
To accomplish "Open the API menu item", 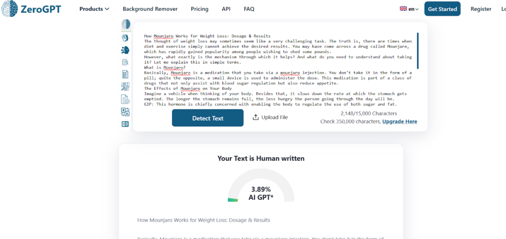I will point(226,9).
